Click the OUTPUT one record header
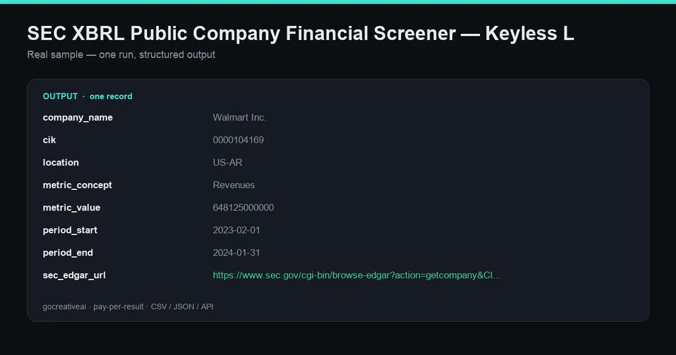676x355 pixels. [87, 96]
